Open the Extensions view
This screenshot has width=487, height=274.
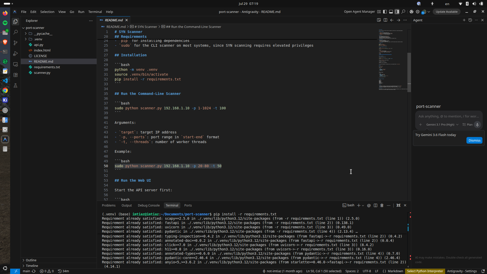click(x=15, y=75)
